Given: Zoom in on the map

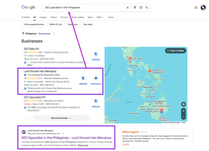Looking at the screenshot, I should (183, 111).
